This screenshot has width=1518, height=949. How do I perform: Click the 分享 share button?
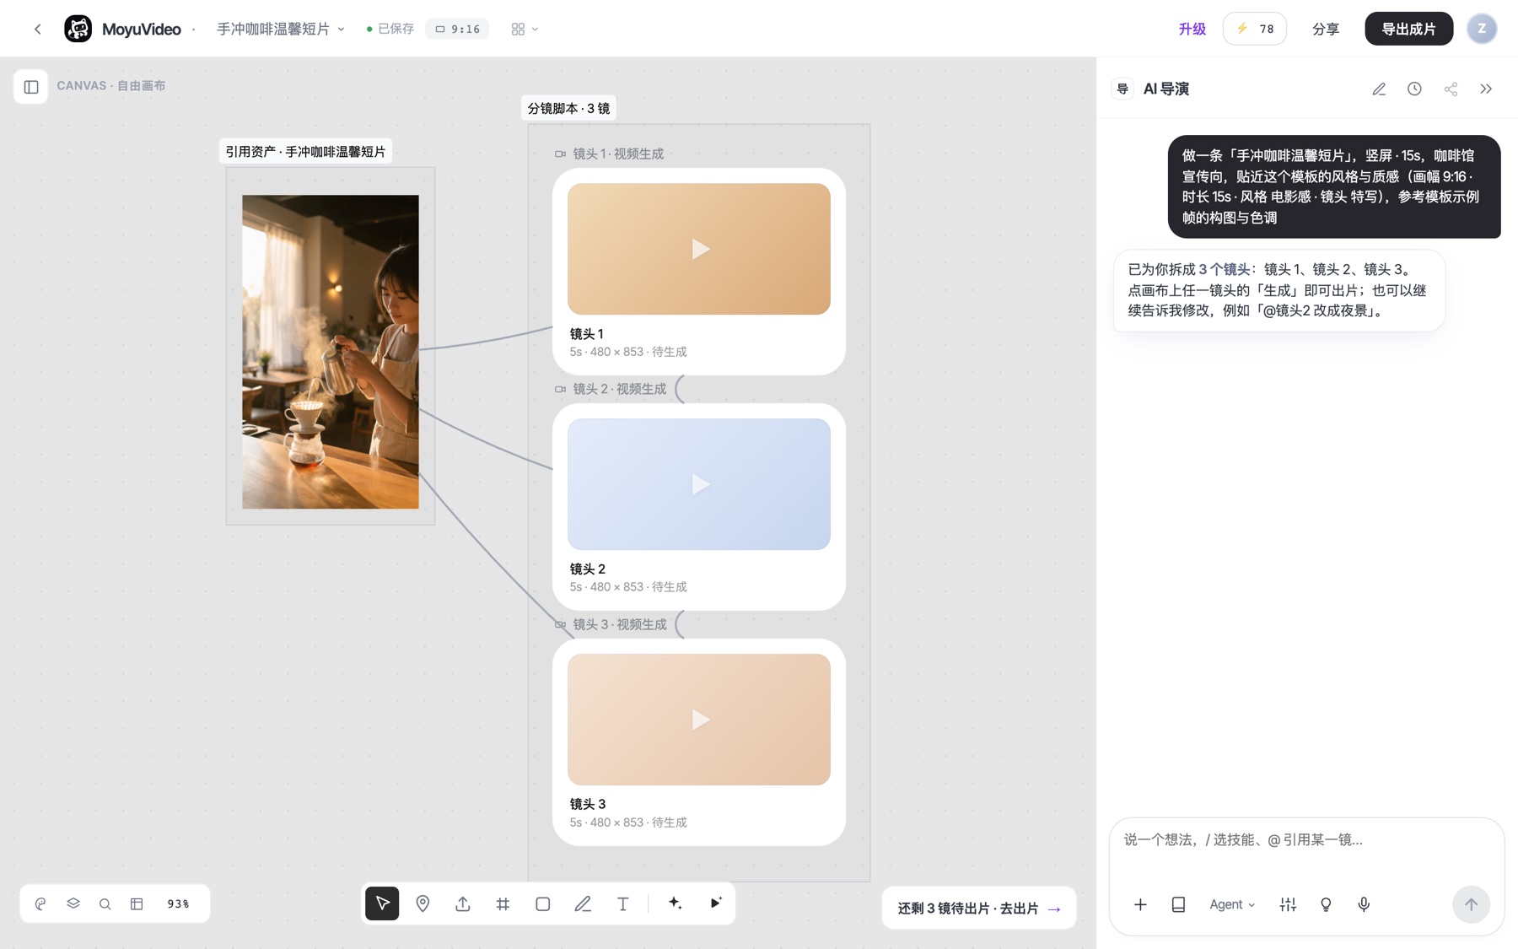click(1326, 29)
